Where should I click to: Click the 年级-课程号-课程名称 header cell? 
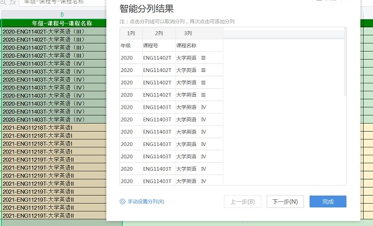point(53,23)
